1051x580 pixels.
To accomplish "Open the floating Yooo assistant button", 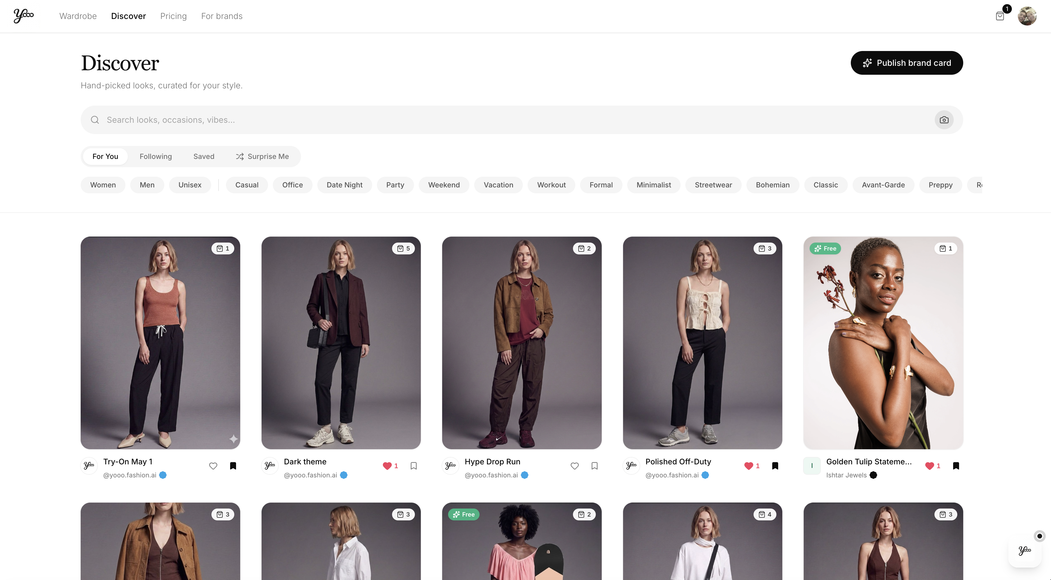I will (x=1025, y=551).
